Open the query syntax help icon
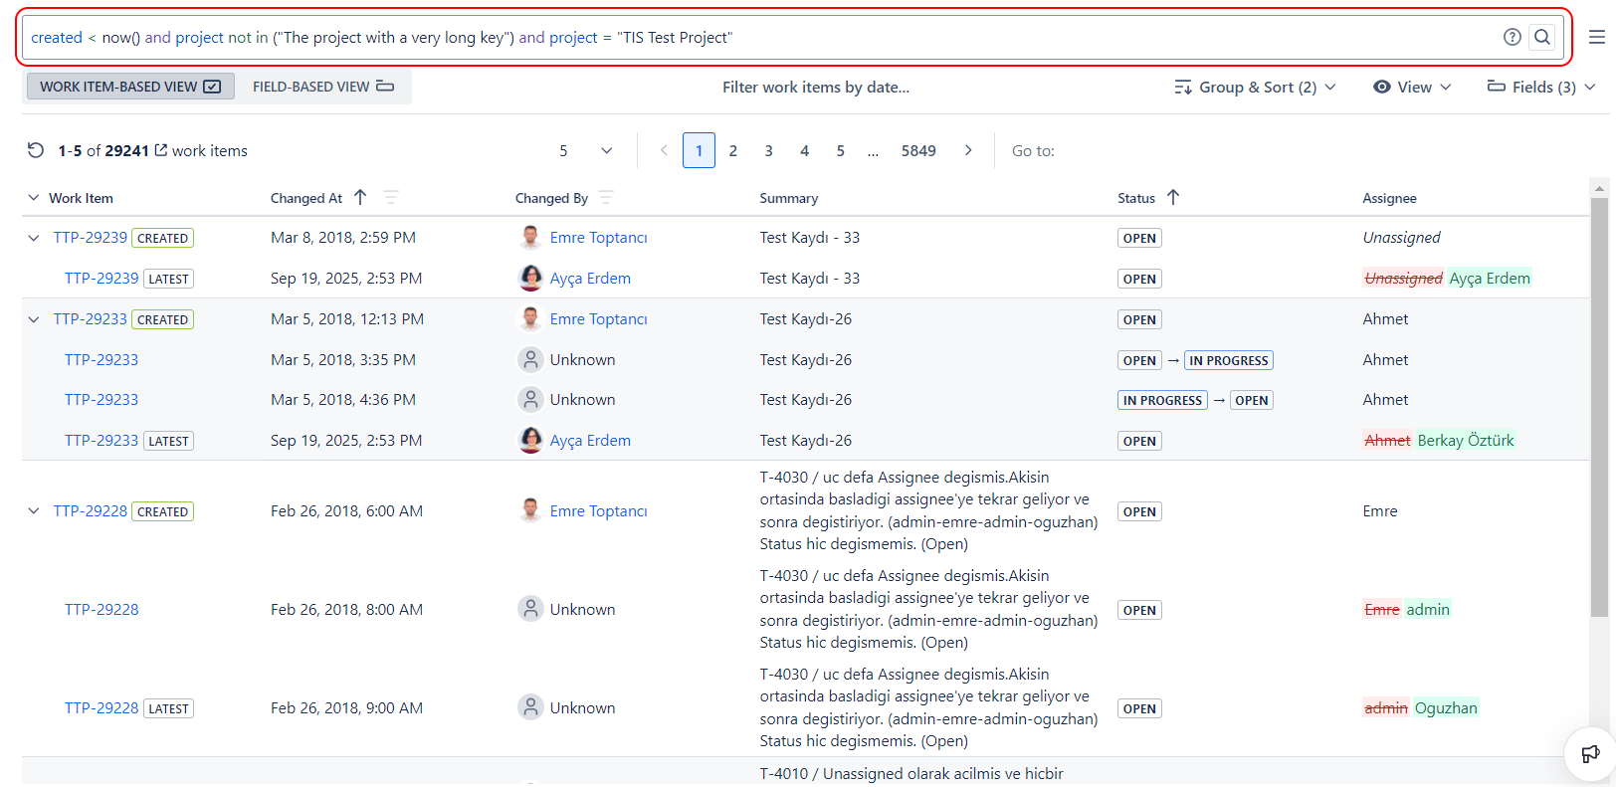This screenshot has height=787, width=1616. [x=1512, y=37]
